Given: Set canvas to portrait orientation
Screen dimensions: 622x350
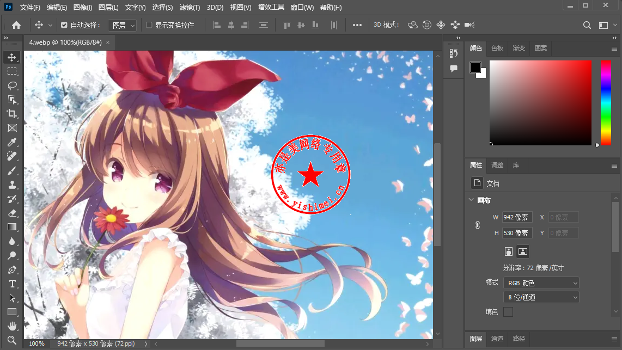Looking at the screenshot, I should tap(509, 251).
